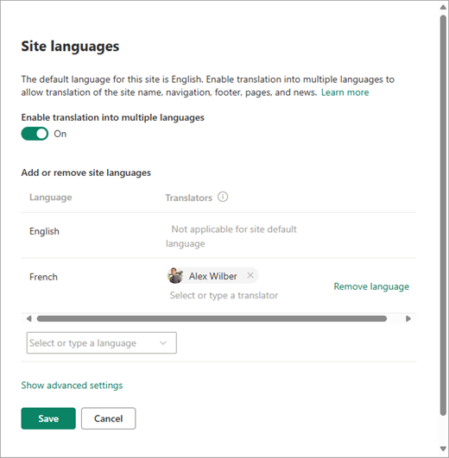Click the Translators column header
The image size is (449, 458).
(x=189, y=198)
